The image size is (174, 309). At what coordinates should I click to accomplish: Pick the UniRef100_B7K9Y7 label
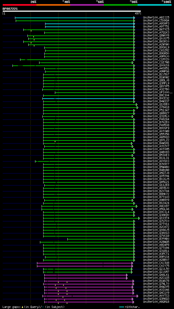coord(156,164)
